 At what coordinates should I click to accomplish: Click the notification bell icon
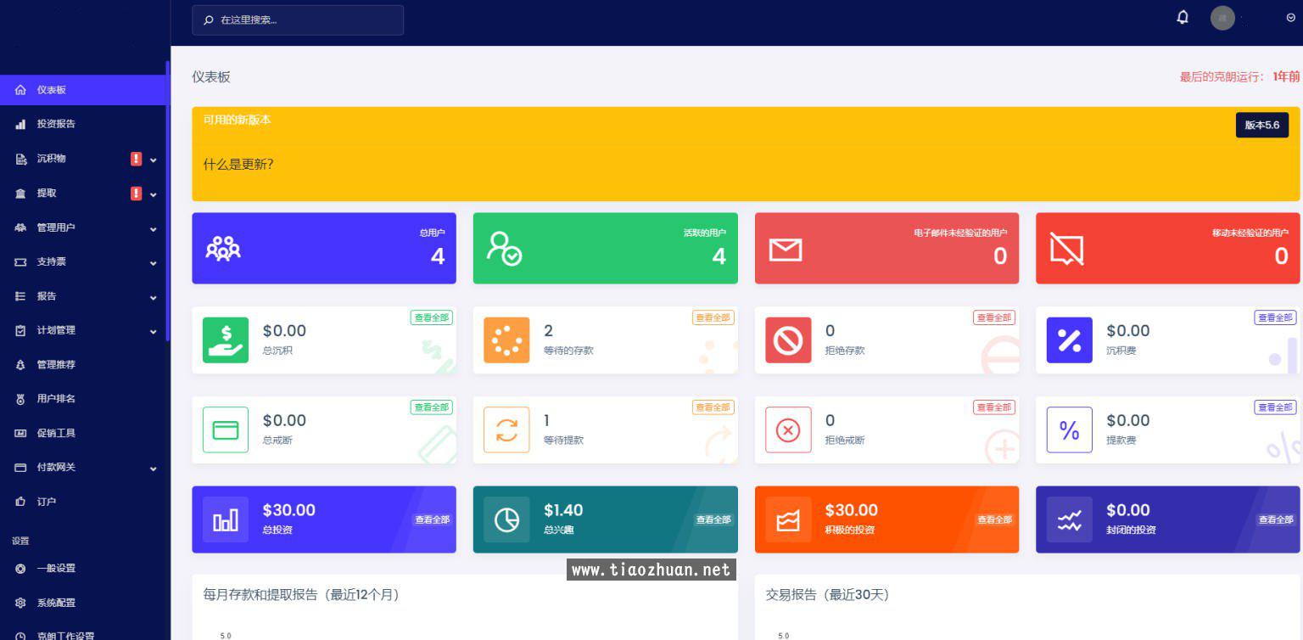1183,18
